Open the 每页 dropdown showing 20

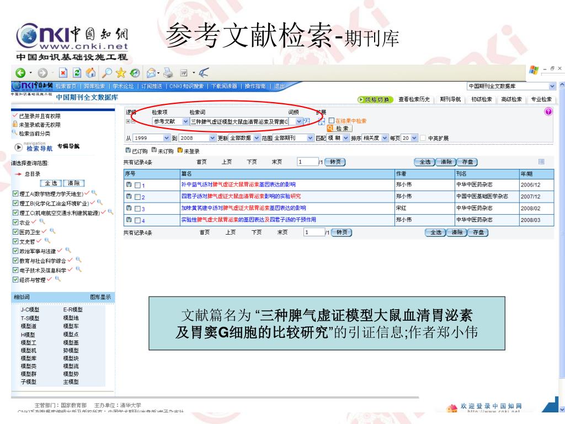pyautogui.click(x=409, y=138)
